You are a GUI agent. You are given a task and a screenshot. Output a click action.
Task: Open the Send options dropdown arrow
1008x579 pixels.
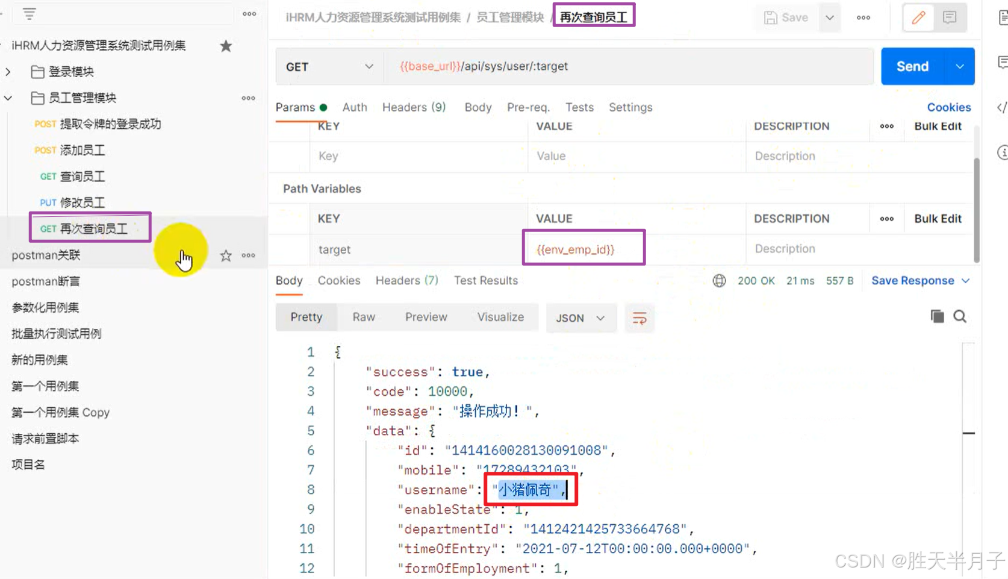pyautogui.click(x=959, y=66)
